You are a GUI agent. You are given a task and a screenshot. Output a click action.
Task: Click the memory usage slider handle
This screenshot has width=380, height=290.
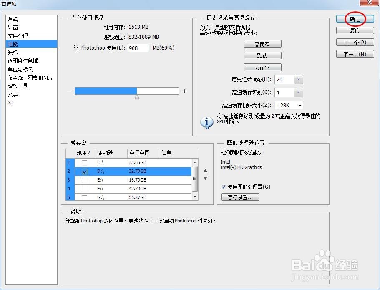tap(137, 98)
